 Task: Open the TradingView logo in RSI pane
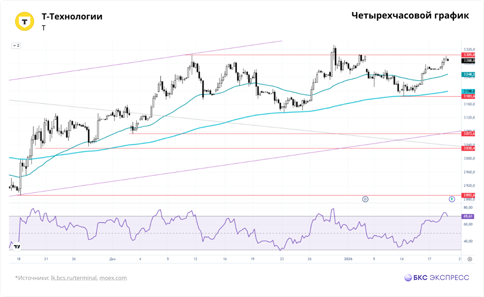[17, 246]
